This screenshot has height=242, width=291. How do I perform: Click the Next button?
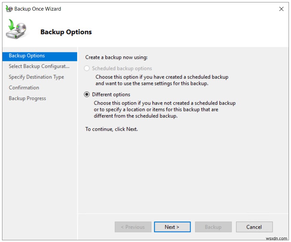pyautogui.click(x=172, y=227)
